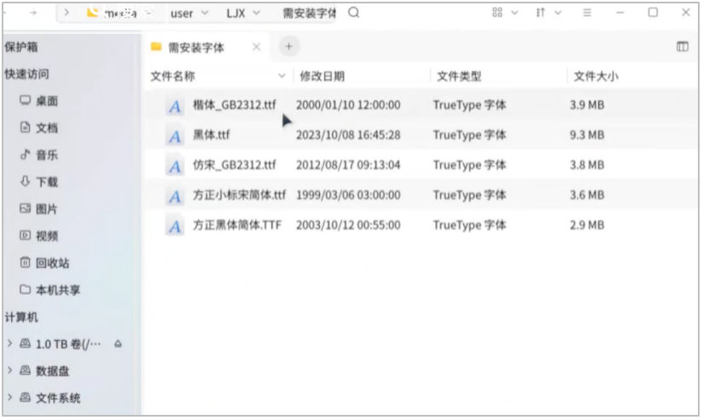This screenshot has height=420, width=703.
Task: Close the 需安装字体 tab
Action: pyautogui.click(x=256, y=47)
